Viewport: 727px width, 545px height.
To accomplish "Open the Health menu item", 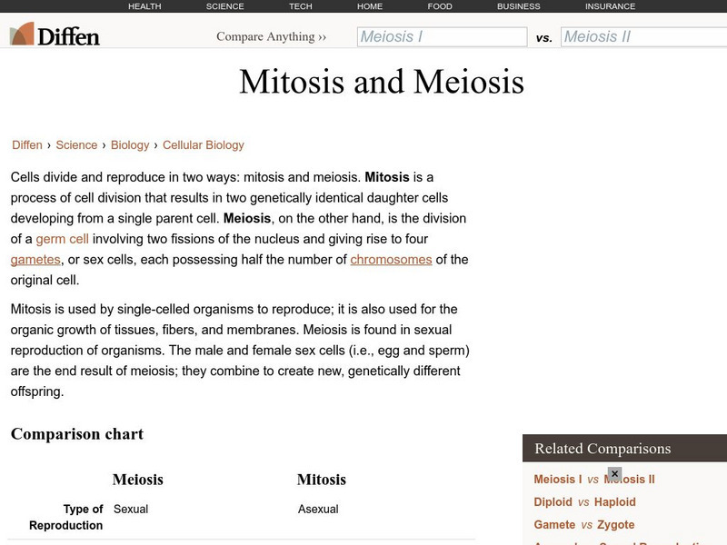I will point(144,6).
